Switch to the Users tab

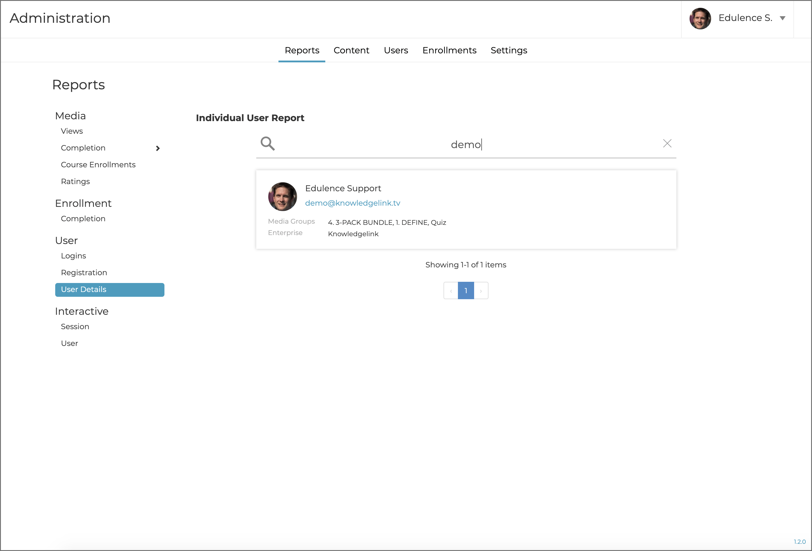click(395, 50)
